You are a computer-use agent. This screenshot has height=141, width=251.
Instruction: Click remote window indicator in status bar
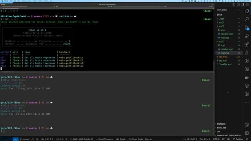pyautogui.click(x=16, y=139)
